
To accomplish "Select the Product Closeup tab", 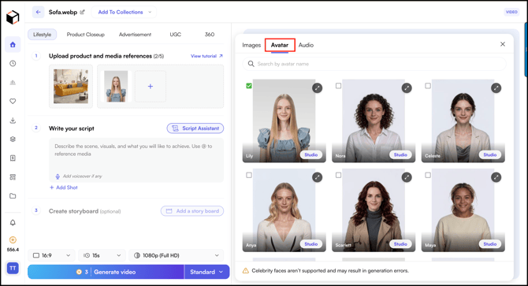I will (86, 35).
